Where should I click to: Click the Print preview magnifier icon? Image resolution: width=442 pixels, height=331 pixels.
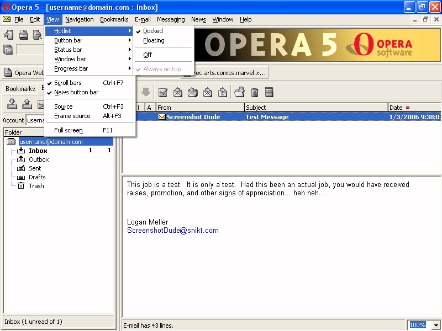pos(38,35)
